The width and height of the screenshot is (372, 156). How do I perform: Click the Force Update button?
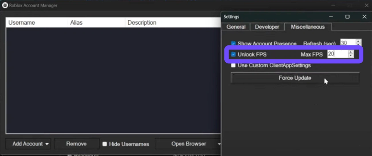295,78
